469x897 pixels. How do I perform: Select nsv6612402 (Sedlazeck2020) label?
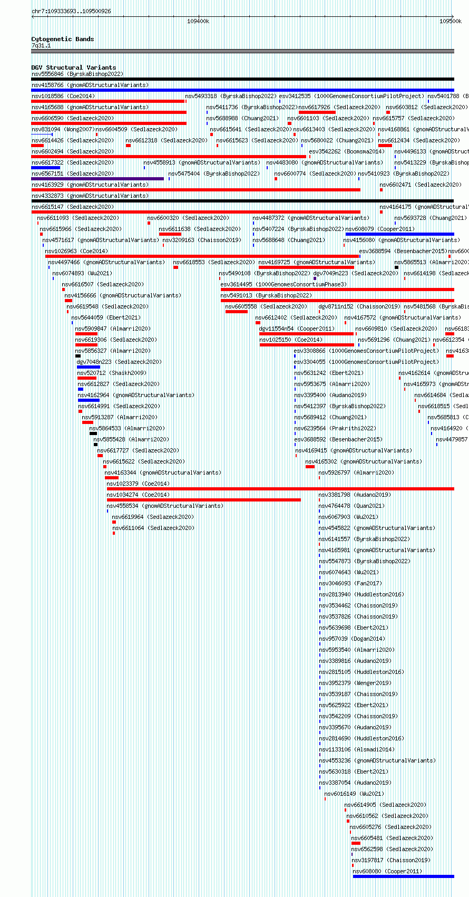[296, 318]
